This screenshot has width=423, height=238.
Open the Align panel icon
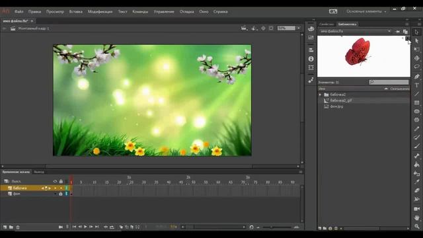(311, 50)
